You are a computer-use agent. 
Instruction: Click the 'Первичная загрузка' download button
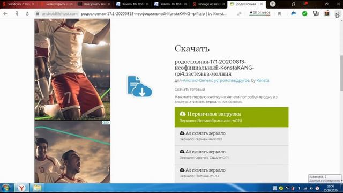point(232,117)
